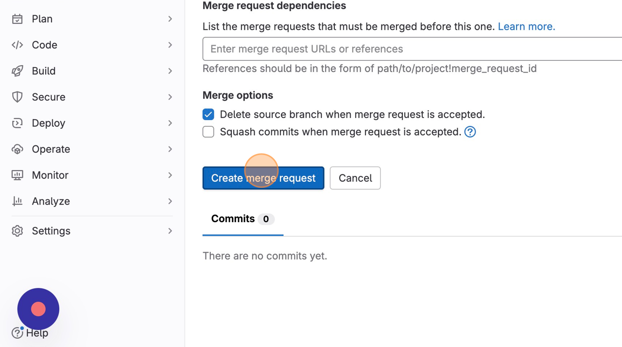Expand the Operate menu chevron

click(x=170, y=149)
